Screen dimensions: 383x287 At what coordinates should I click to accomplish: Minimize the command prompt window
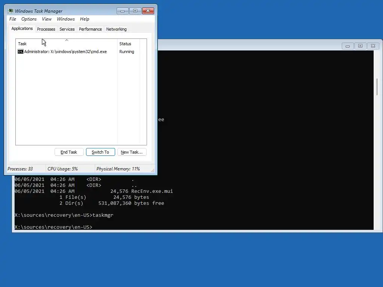[x=347, y=46]
